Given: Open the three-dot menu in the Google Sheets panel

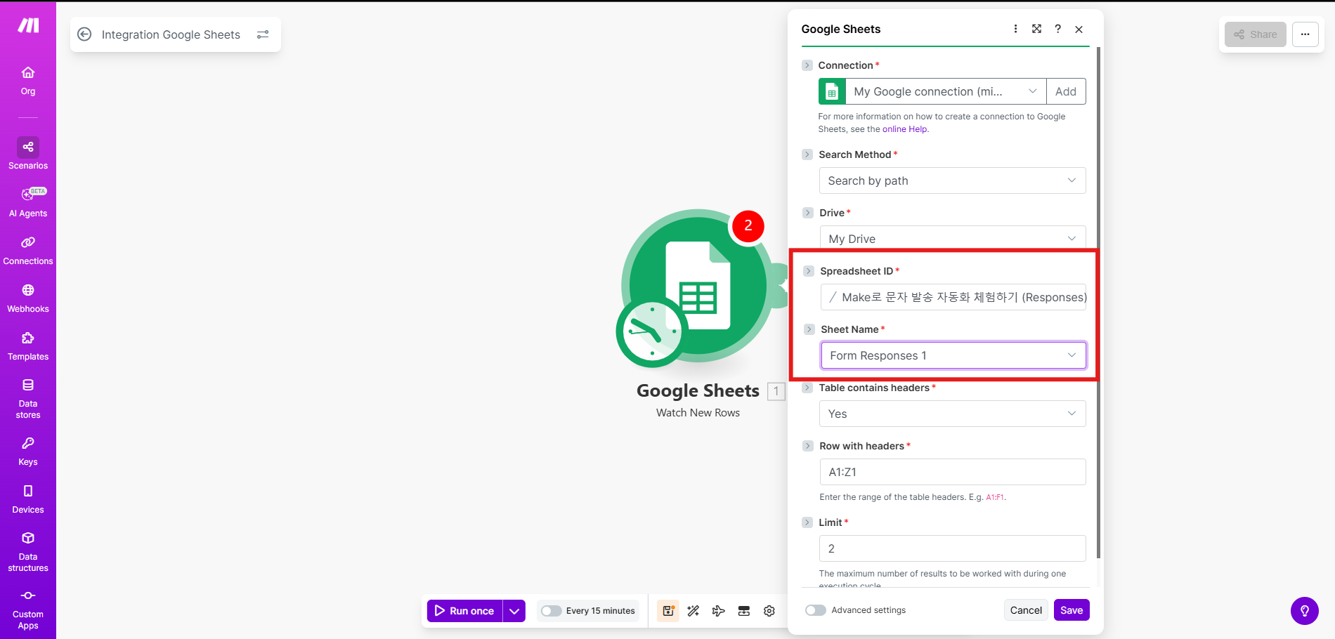Looking at the screenshot, I should [1015, 29].
